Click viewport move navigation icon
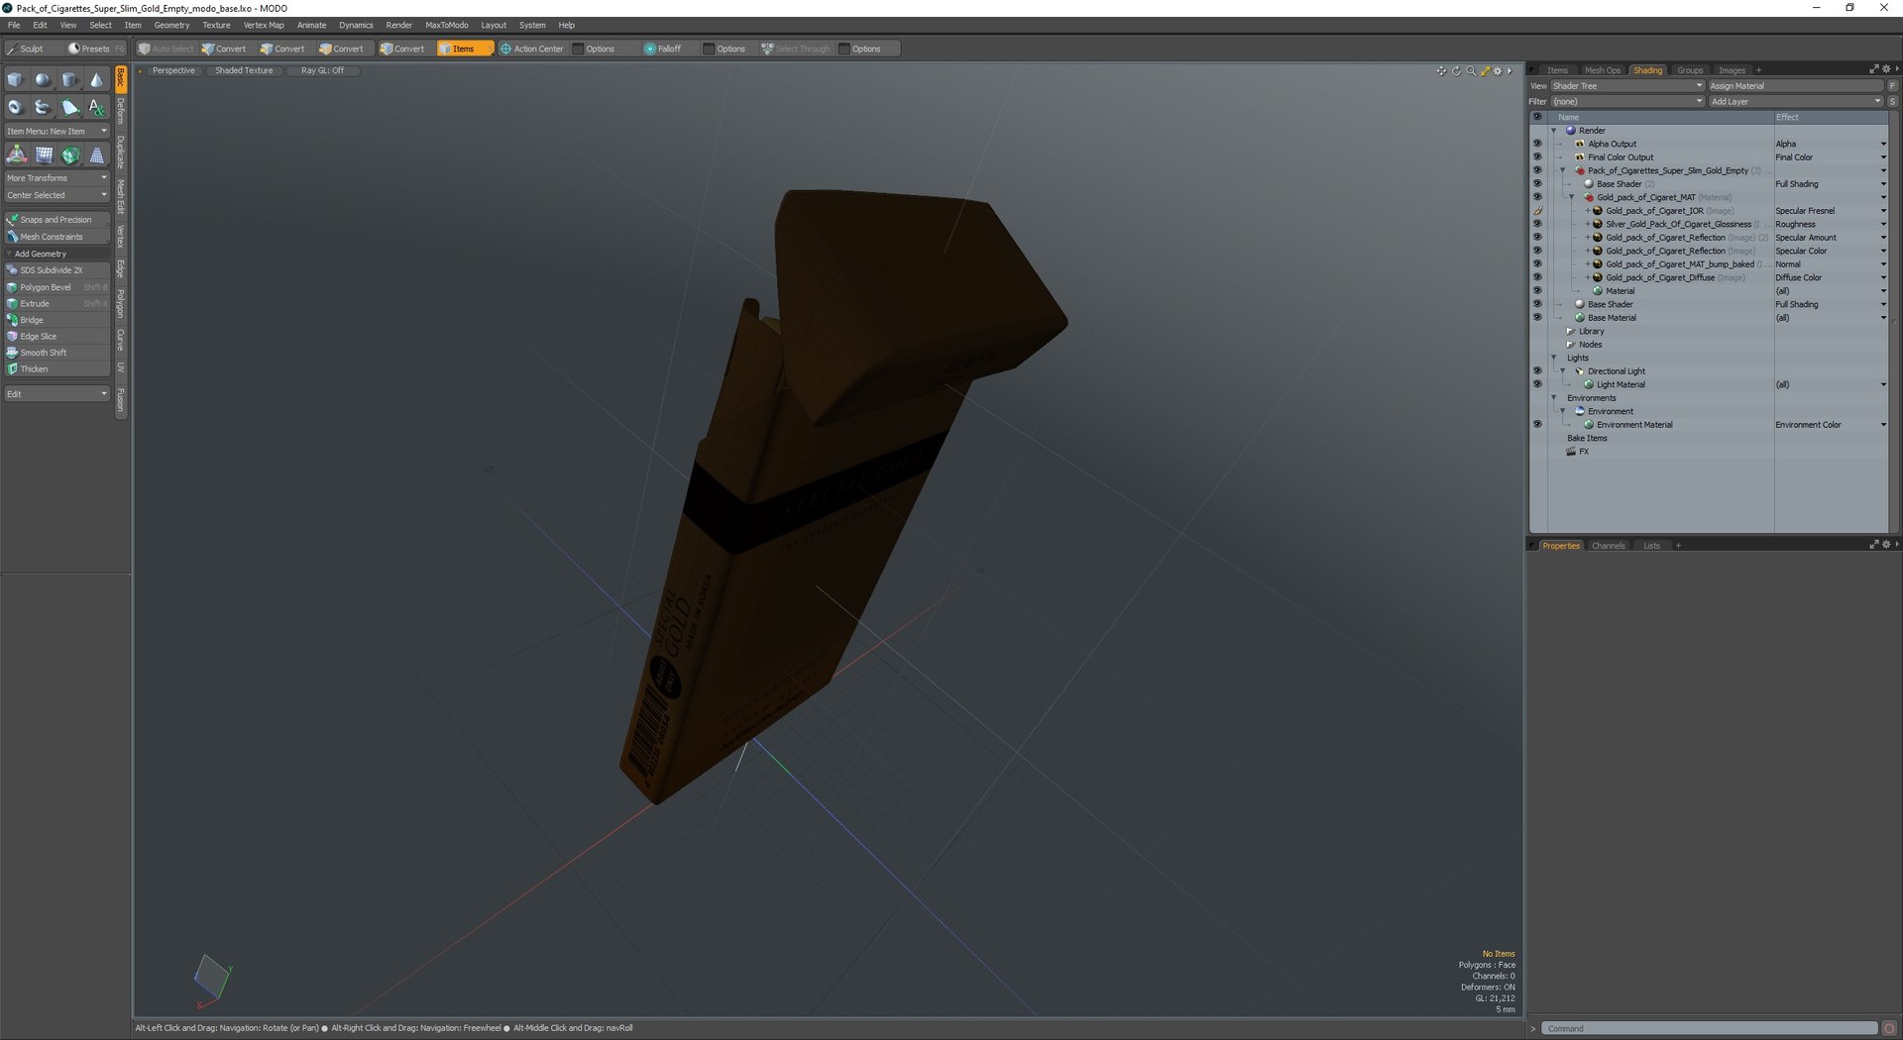Image resolution: width=1903 pixels, height=1040 pixels. click(1441, 71)
